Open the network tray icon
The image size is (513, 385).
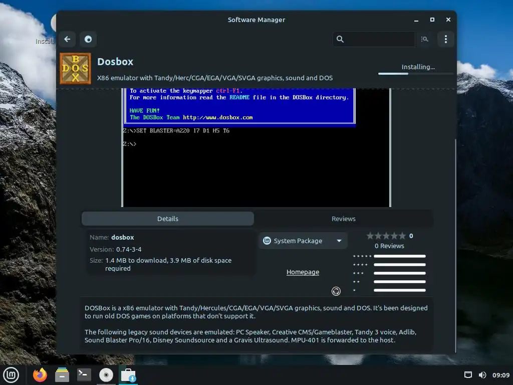468,375
